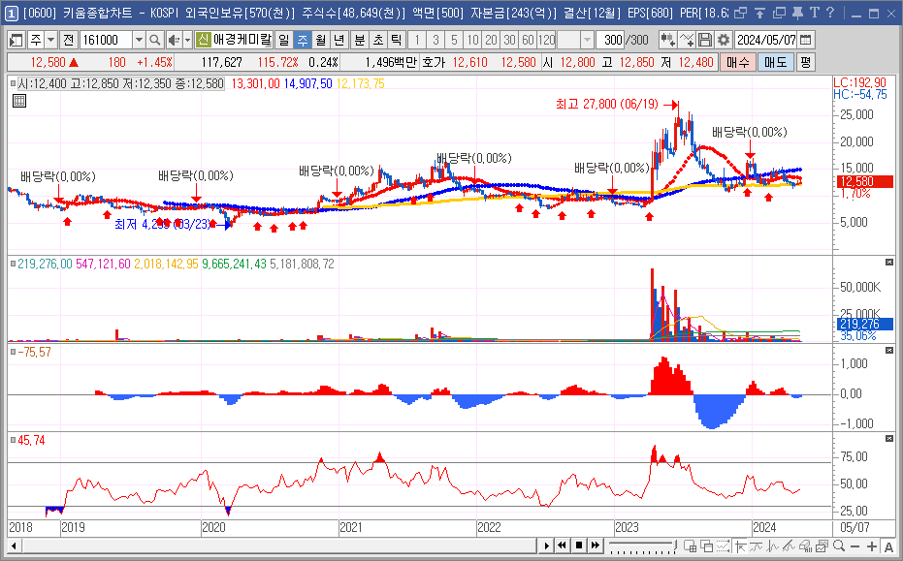
Task: Open the chart settings gear icon
Action: tap(724, 40)
